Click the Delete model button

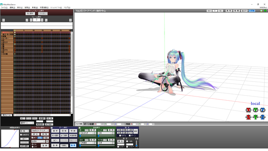click(x=45, y=134)
